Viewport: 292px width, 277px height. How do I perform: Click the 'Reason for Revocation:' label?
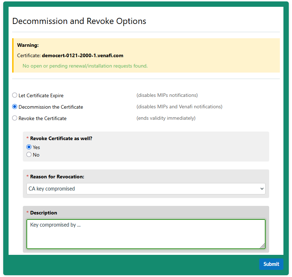pos(57,177)
